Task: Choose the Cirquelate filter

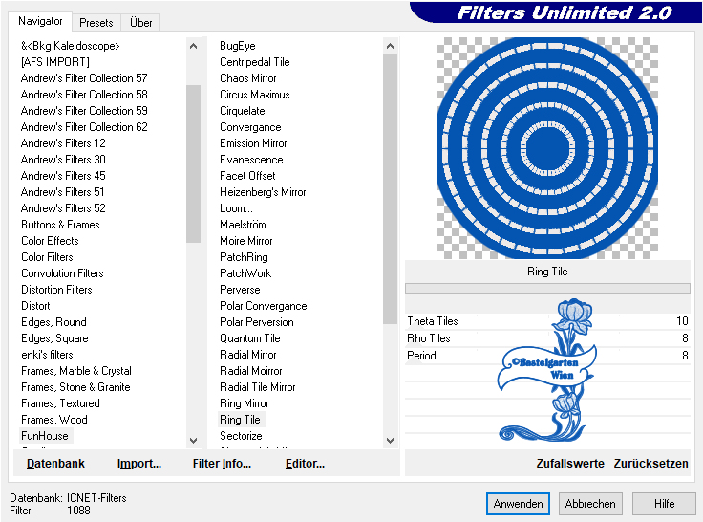Action: pos(242,110)
